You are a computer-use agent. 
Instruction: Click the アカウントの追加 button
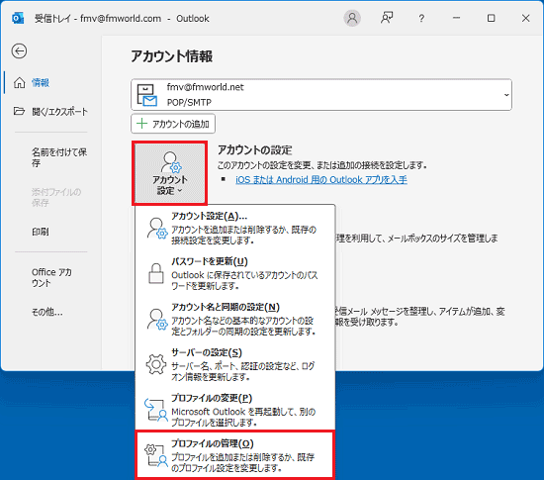[x=173, y=124]
